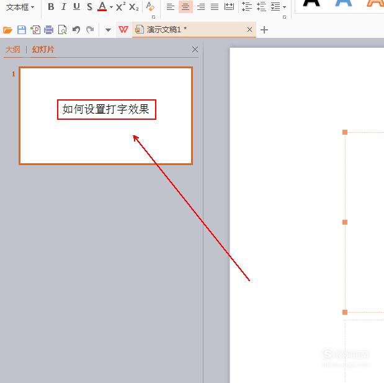The width and height of the screenshot is (384, 383).
Task: Apply red font color A
Action: coord(102,7)
